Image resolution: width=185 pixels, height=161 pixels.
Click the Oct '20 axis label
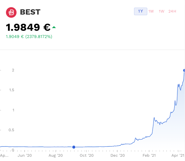pyautogui.click(x=87, y=155)
